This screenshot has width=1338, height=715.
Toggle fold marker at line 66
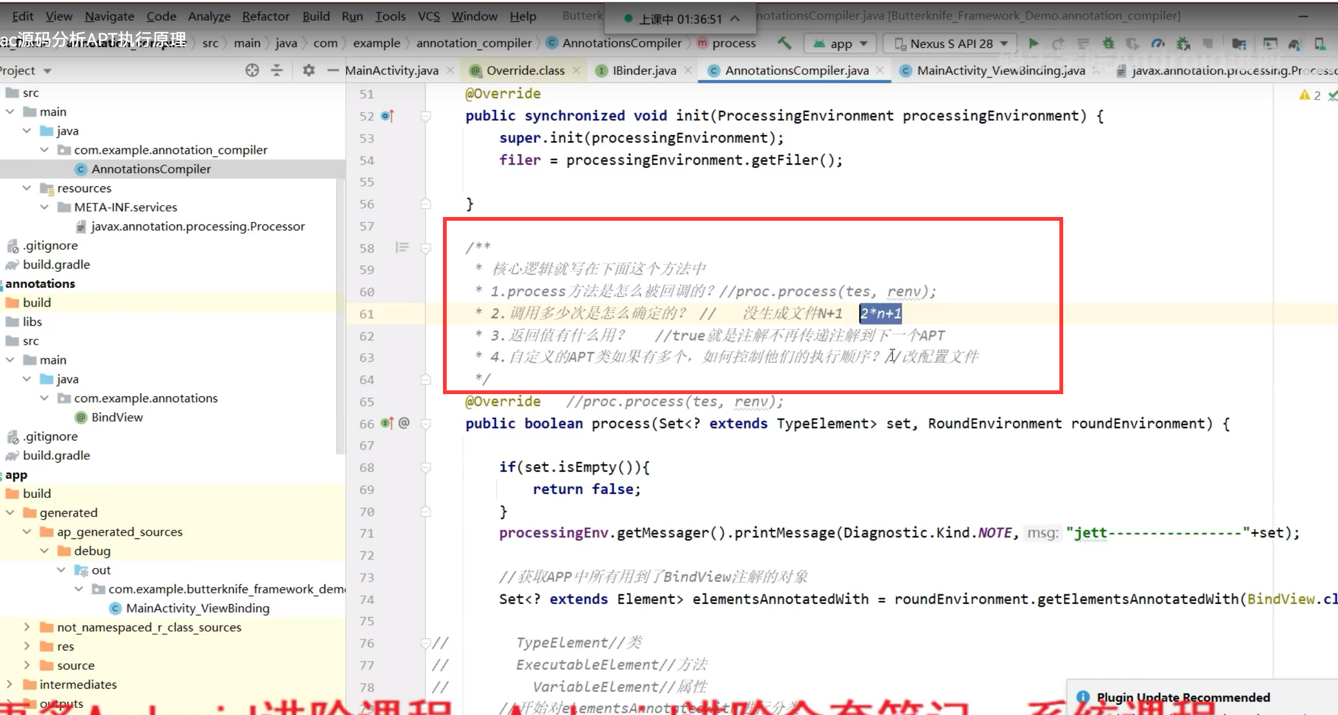(x=426, y=424)
